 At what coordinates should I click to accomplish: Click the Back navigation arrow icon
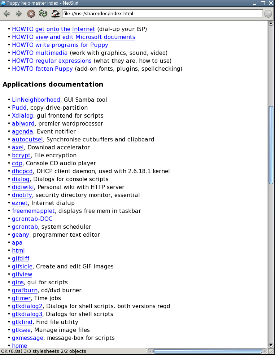coord(6,14)
